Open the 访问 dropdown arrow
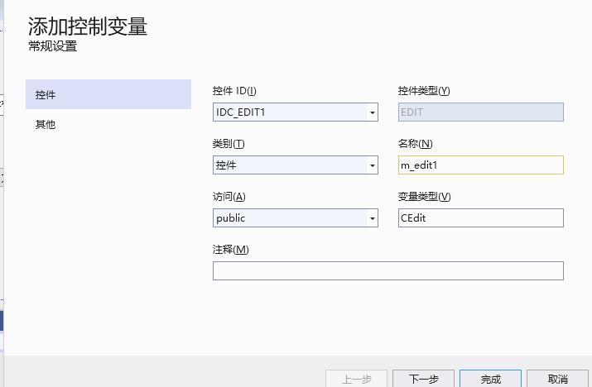 coord(373,218)
